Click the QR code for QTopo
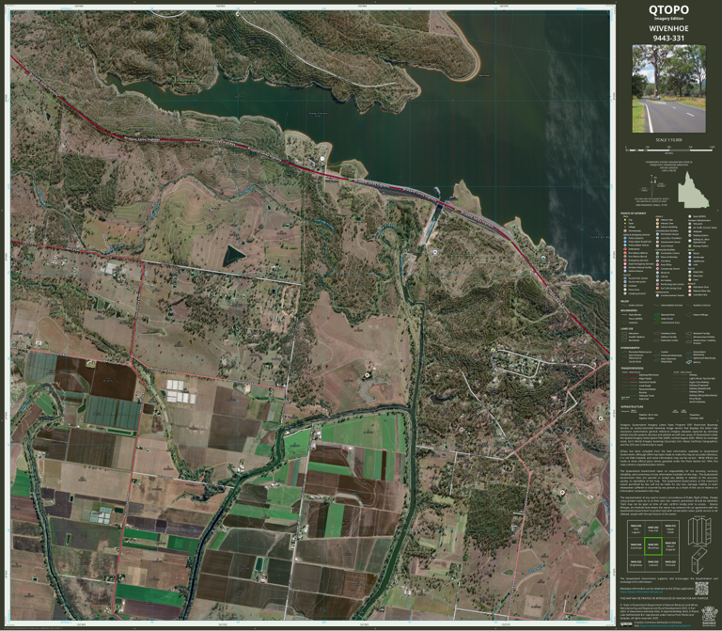722x631 pixels. click(x=701, y=589)
